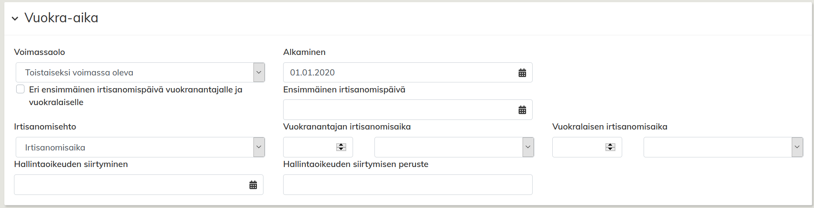
Task: Click Vuokranantajan irtisanomisaika number stepper arrows
Action: click(x=341, y=147)
